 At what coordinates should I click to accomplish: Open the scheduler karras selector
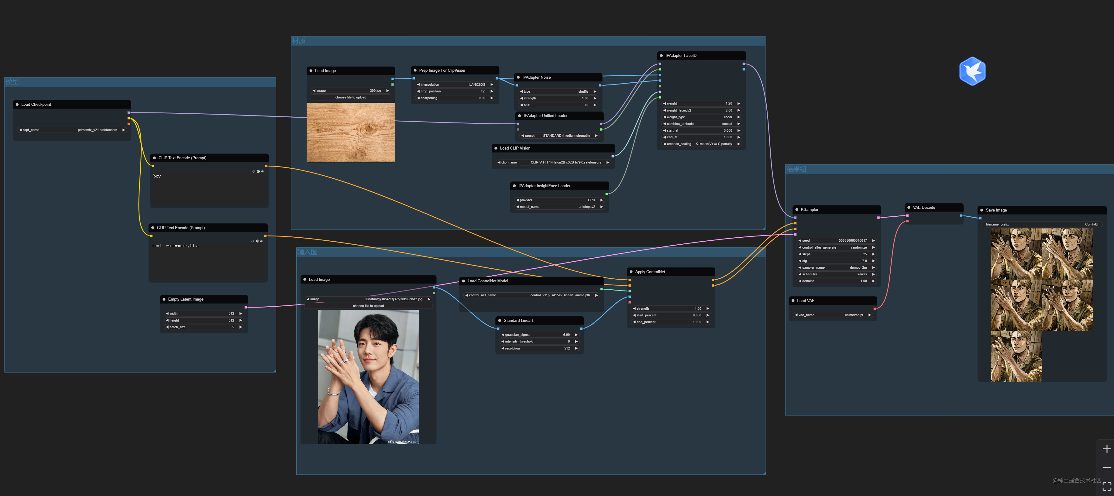[836, 274]
